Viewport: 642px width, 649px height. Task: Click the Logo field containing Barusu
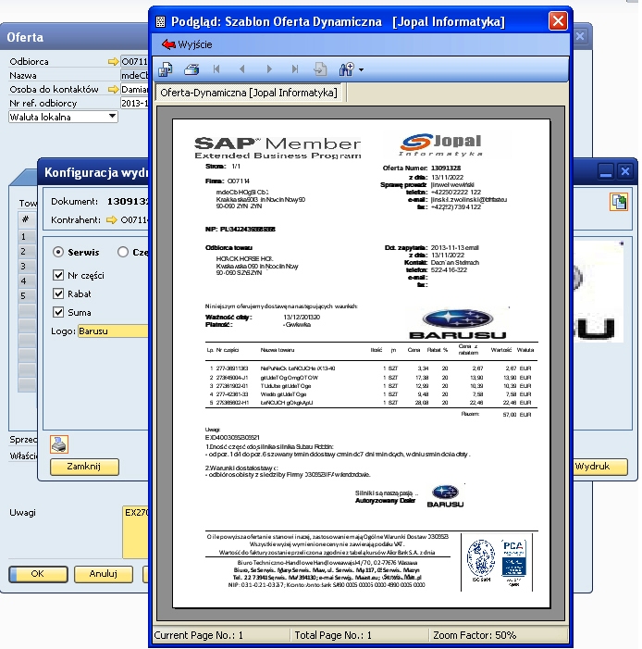pyautogui.click(x=113, y=331)
